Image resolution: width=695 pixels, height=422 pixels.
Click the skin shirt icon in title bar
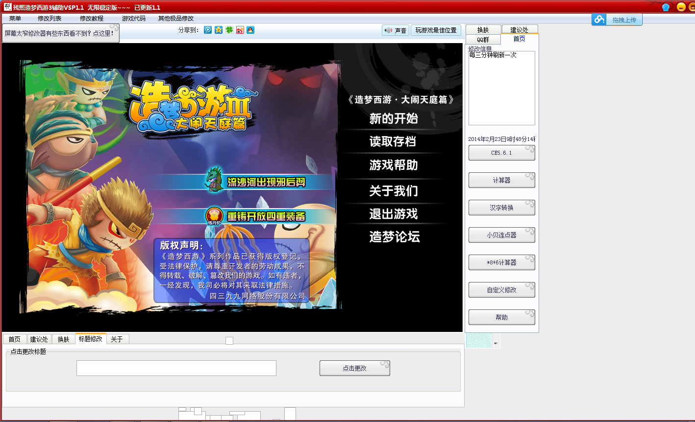pos(666,7)
